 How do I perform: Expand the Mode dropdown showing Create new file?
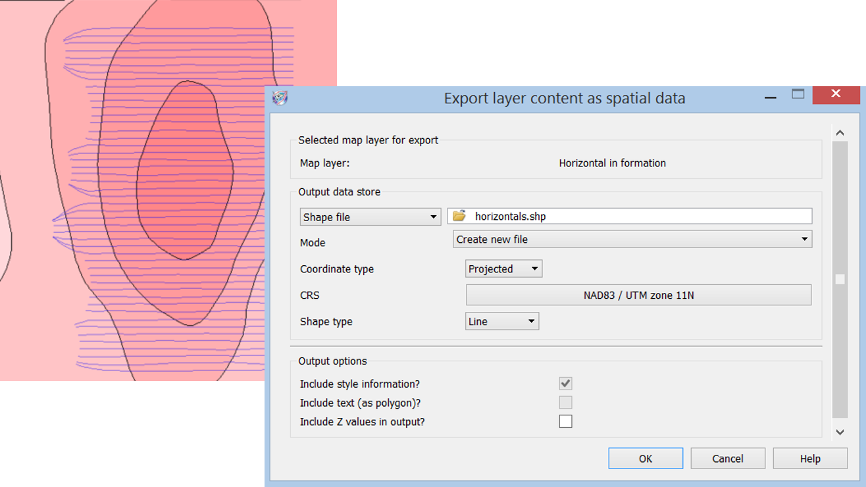632,240
